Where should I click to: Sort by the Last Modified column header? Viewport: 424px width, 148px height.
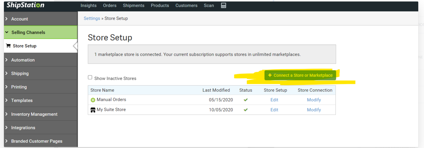(216, 90)
